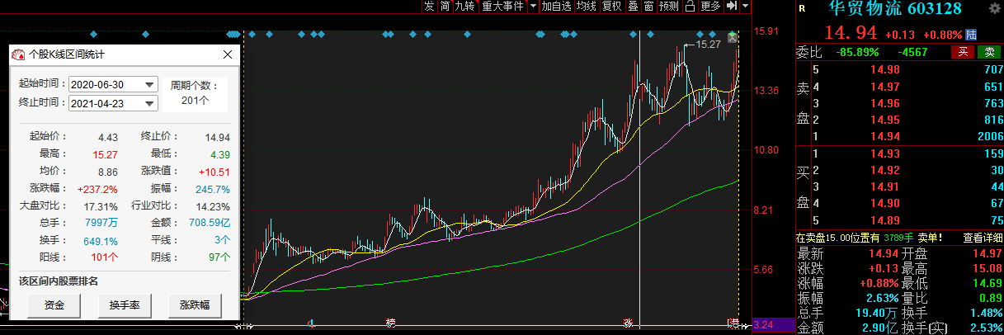This screenshot has width=1004, height=335.
Task: Toggle the 复权 price adjustment mode
Action: click(611, 7)
